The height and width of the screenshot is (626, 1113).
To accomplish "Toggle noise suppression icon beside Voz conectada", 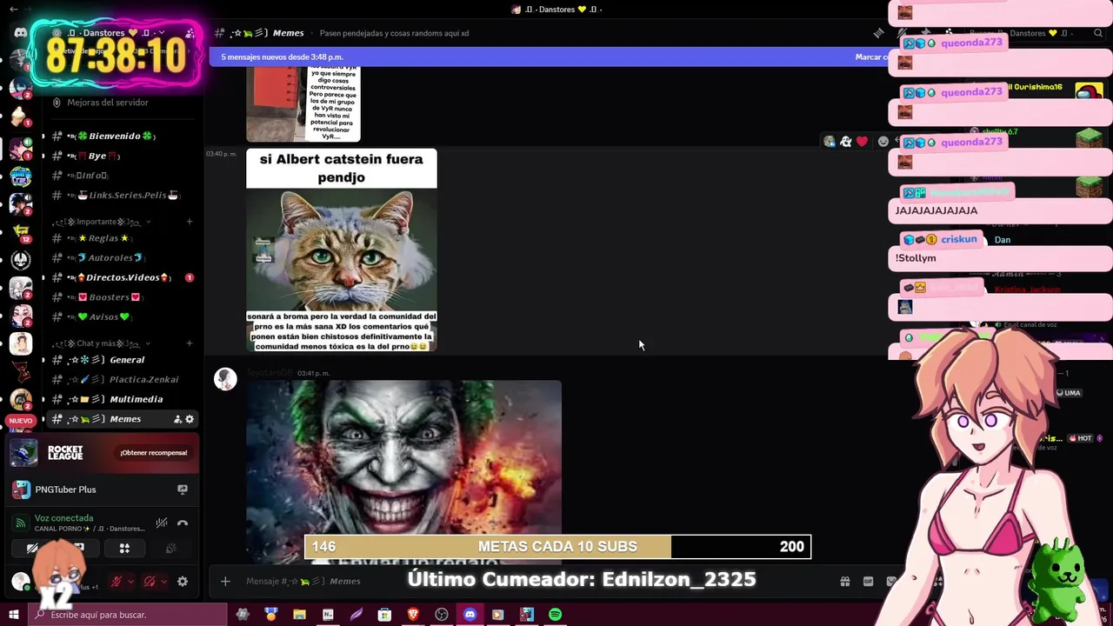I will (x=162, y=523).
